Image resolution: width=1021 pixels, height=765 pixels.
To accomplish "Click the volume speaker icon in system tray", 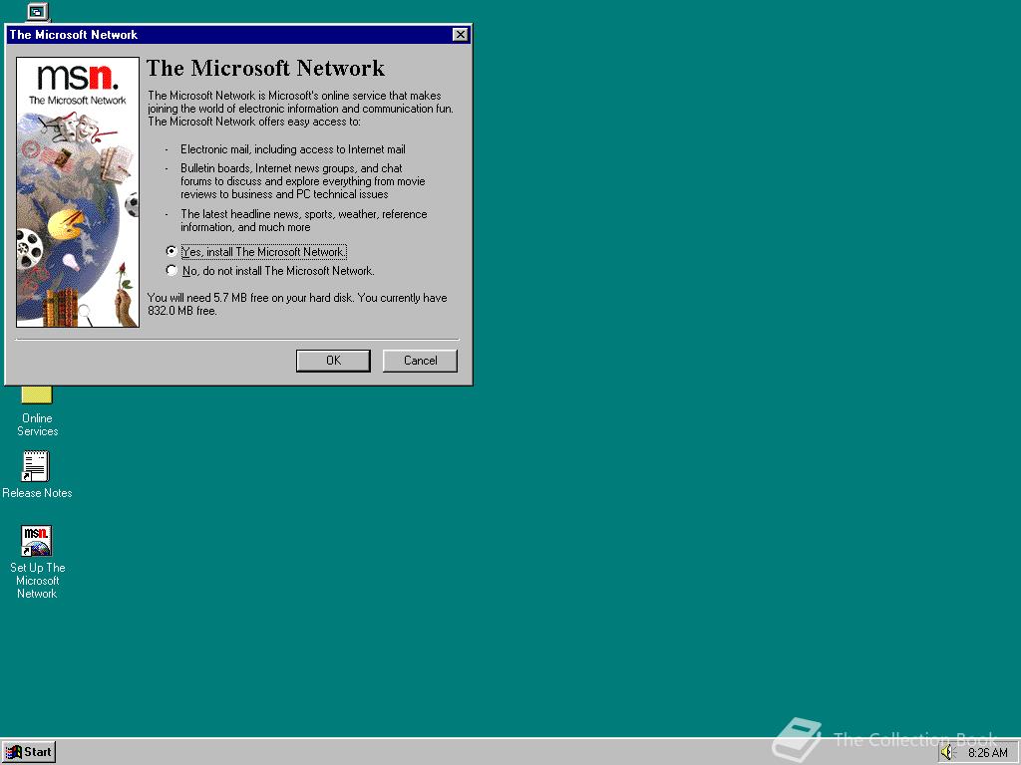I will click(x=947, y=752).
